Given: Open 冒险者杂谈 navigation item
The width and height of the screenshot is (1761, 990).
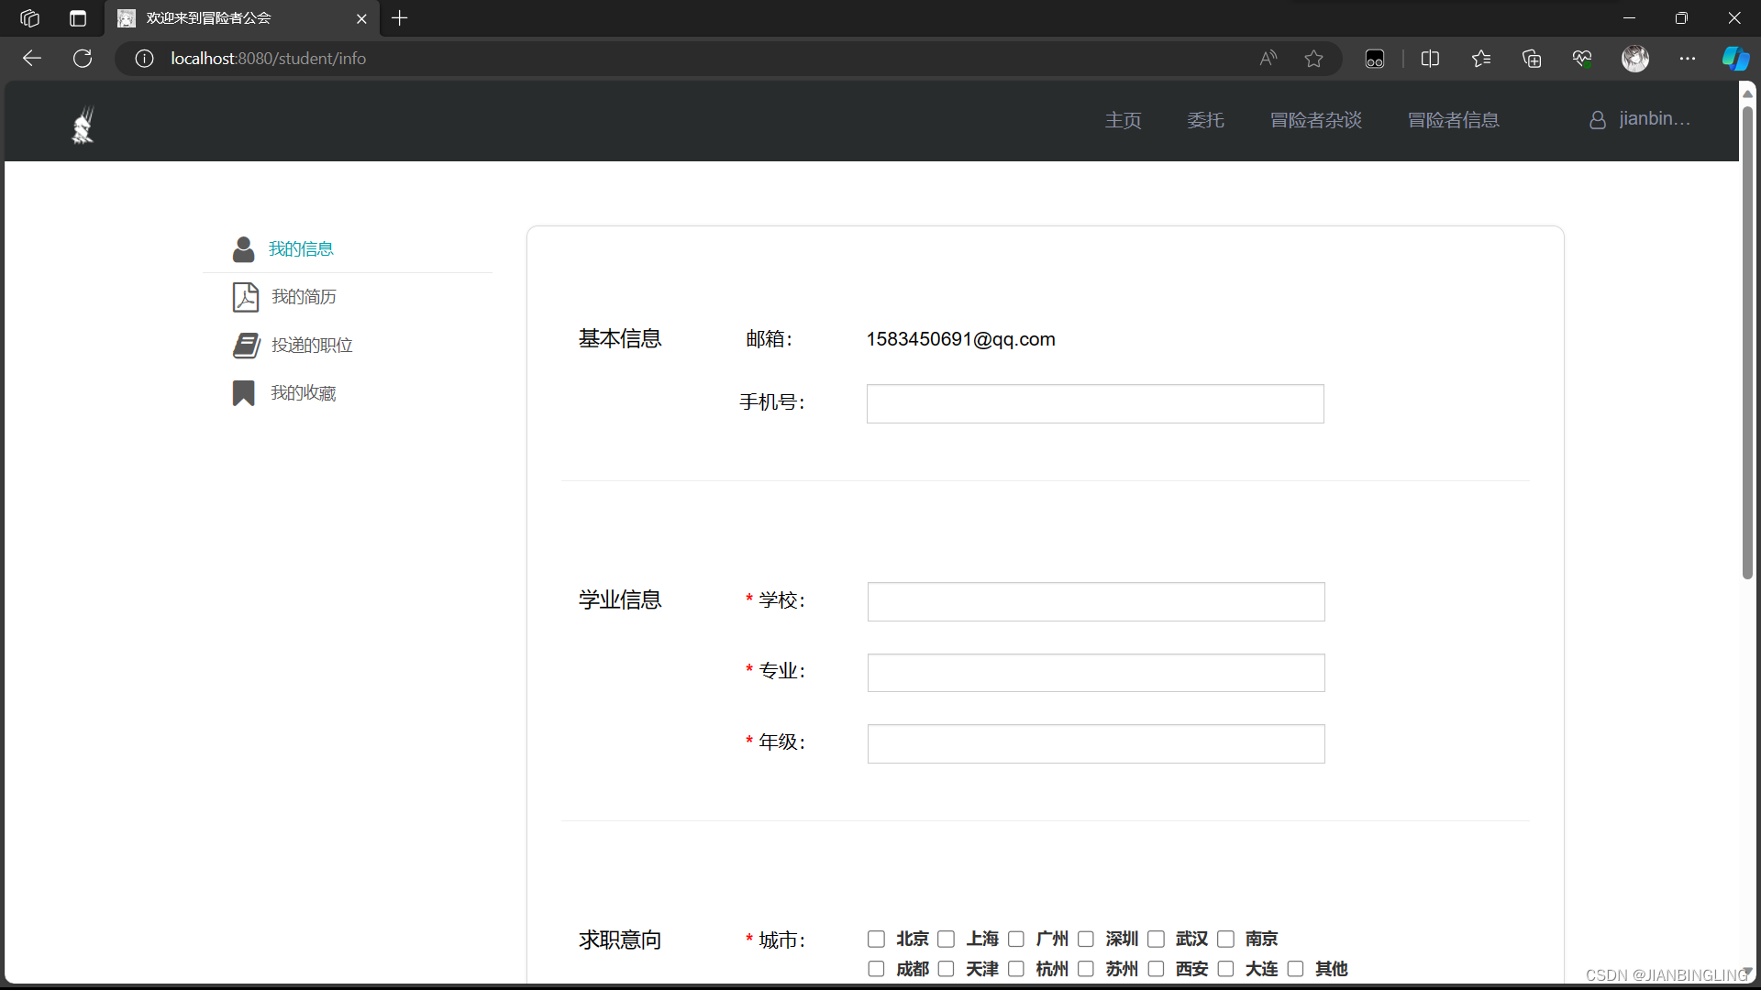Looking at the screenshot, I should click(1315, 120).
